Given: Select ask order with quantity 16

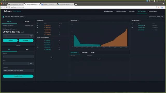Looking at the screenshot, I should click(52, 28).
